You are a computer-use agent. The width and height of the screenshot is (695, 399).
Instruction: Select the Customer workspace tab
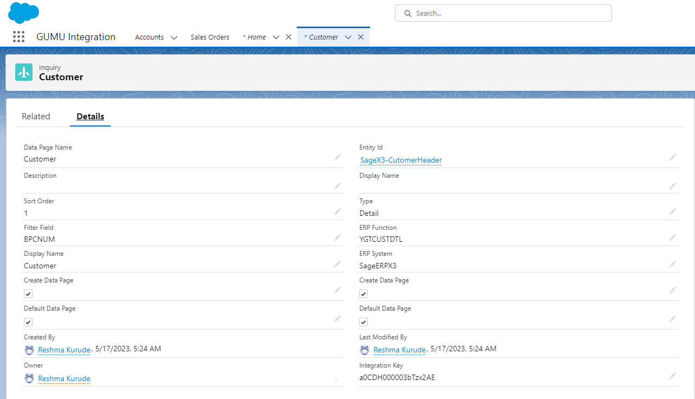[x=321, y=37]
